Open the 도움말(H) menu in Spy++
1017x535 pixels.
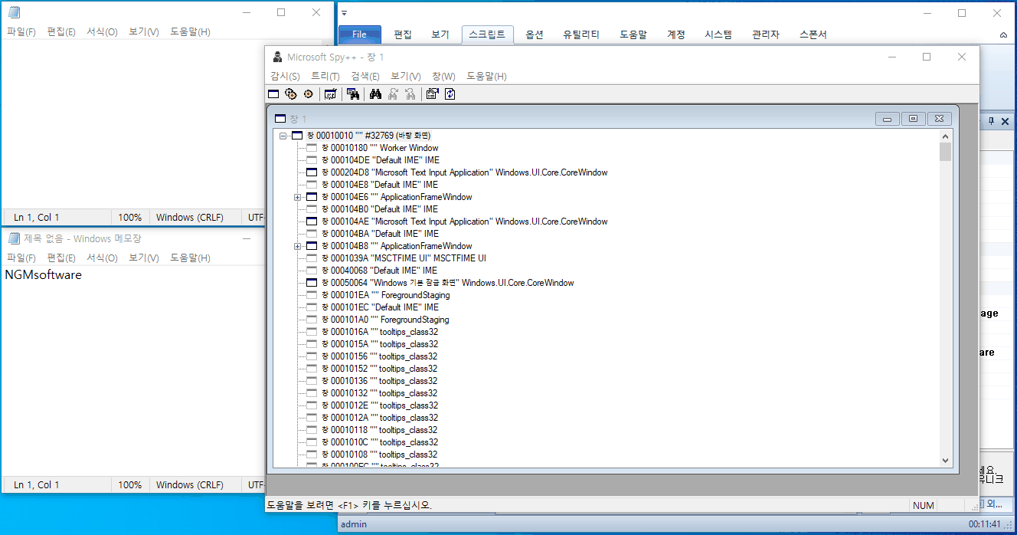[x=486, y=76]
